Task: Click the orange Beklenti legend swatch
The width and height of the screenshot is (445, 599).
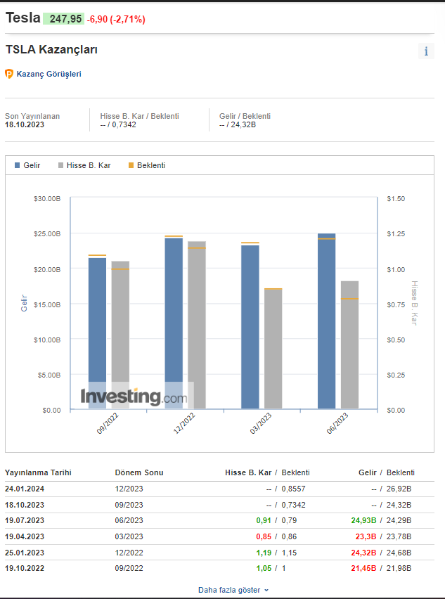Action: pos(131,166)
